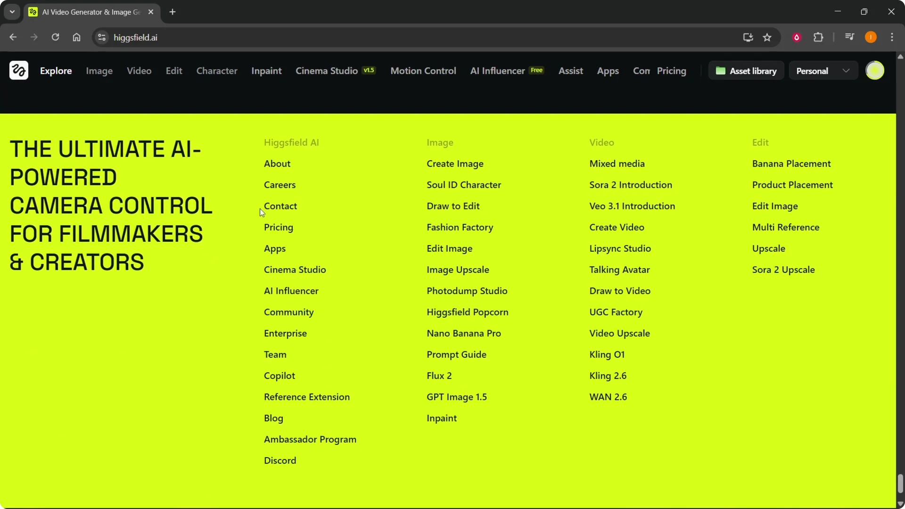Click the orange account badge icon
The image size is (905, 509).
tap(871, 37)
